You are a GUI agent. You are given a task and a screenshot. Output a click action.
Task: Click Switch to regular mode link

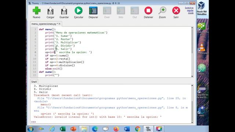coord(189,10)
